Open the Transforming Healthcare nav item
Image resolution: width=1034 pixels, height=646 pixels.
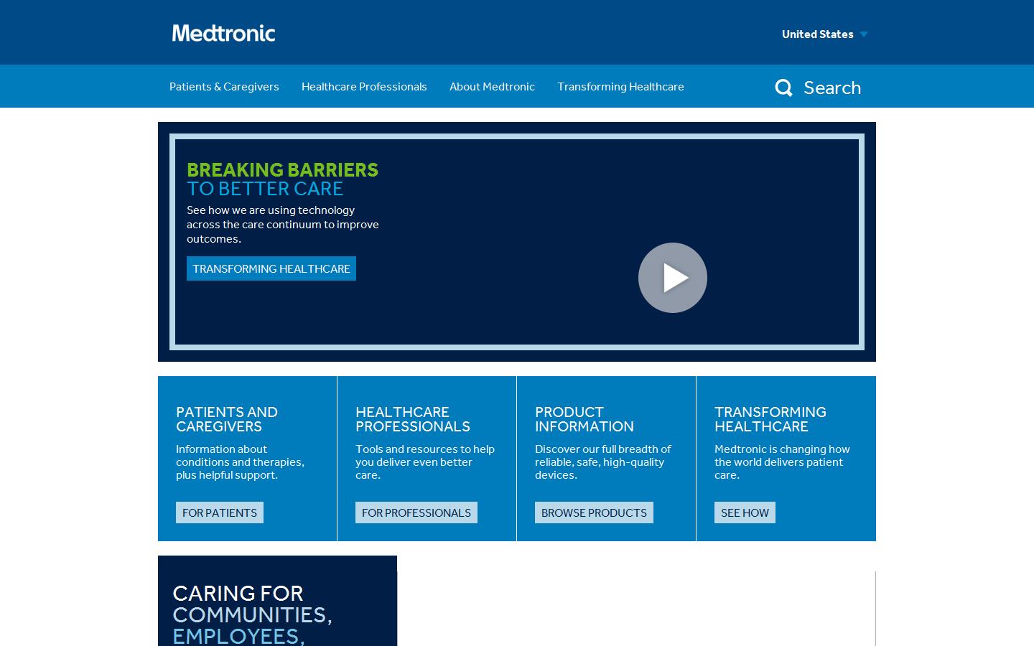coord(620,86)
